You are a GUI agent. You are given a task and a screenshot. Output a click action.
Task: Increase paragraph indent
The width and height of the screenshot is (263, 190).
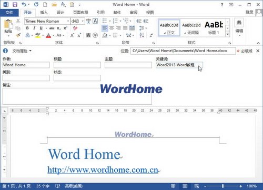[x=146, y=21]
